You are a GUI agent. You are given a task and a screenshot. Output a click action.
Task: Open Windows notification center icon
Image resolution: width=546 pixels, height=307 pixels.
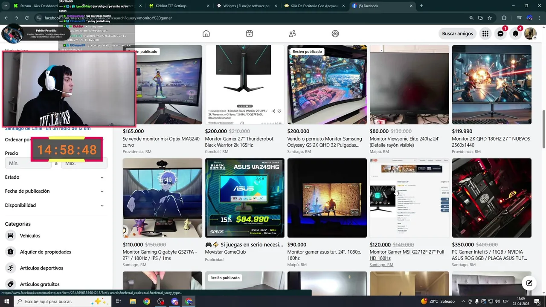coord(537,301)
